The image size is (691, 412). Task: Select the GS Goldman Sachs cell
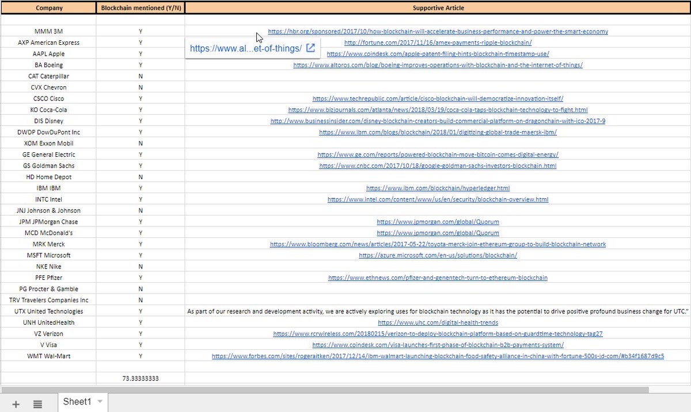(48, 166)
